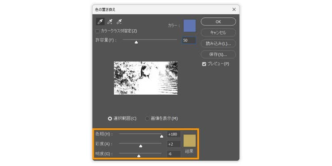332x166 pixels.
Task: Click the black-and-white selection preview image
Action: (146, 78)
